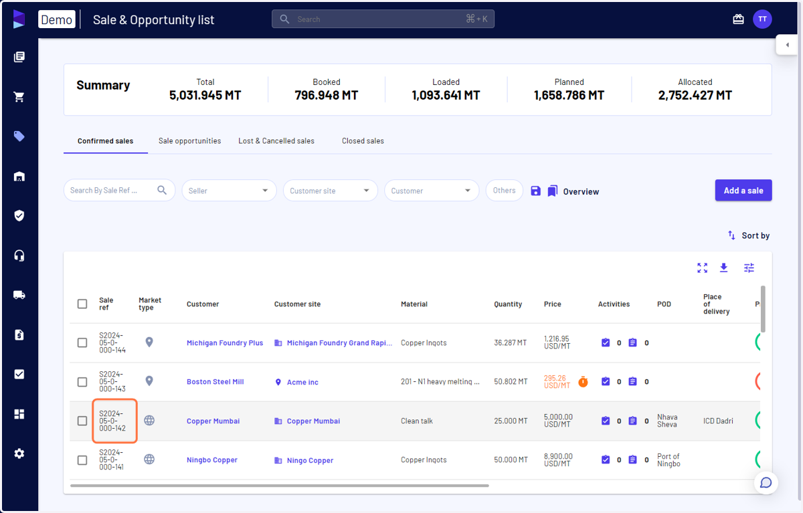Click the Add a sale button
Screen dimensions: 803x513
click(743, 191)
